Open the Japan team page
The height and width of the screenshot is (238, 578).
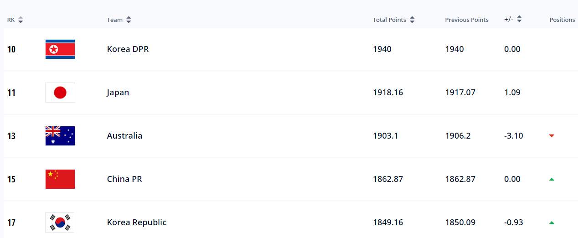pos(118,93)
